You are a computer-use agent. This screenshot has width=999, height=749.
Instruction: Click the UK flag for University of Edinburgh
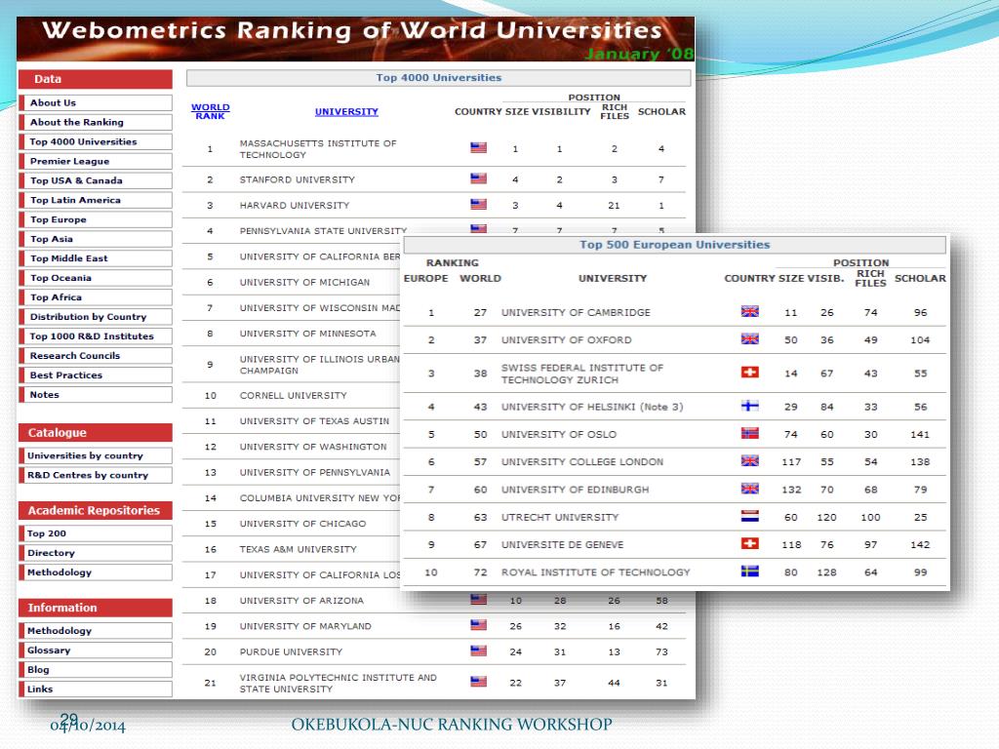pyautogui.click(x=750, y=489)
